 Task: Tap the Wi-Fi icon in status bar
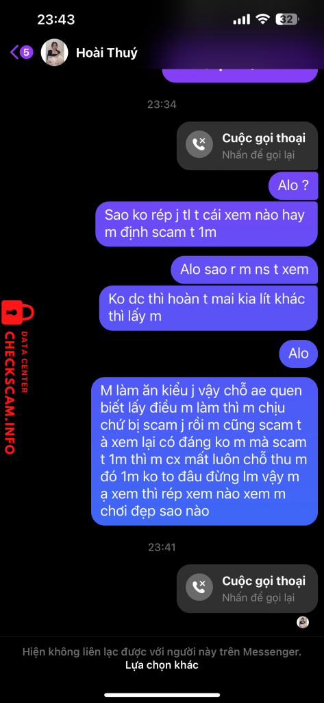263,19
